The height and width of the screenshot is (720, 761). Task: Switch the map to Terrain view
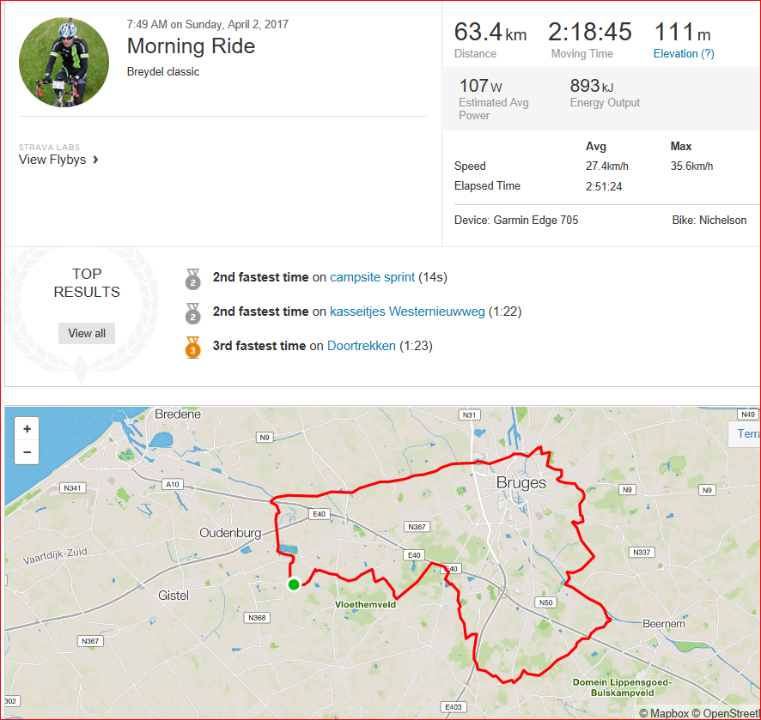(x=746, y=433)
